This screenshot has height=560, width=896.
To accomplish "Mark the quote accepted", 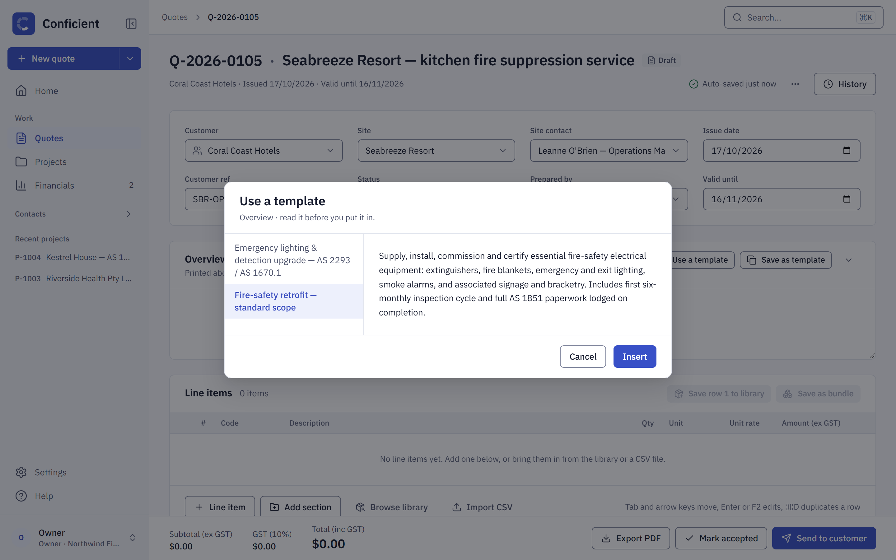I will pyautogui.click(x=721, y=538).
